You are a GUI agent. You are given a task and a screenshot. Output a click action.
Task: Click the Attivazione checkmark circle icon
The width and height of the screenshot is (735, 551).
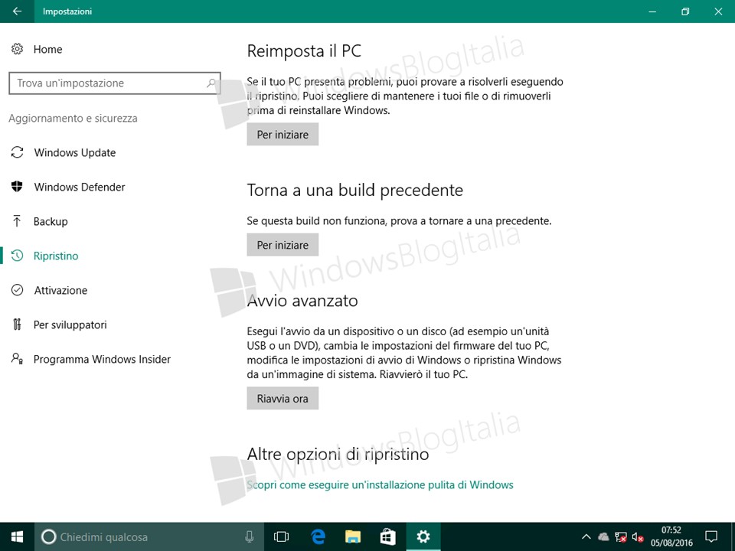pos(17,290)
